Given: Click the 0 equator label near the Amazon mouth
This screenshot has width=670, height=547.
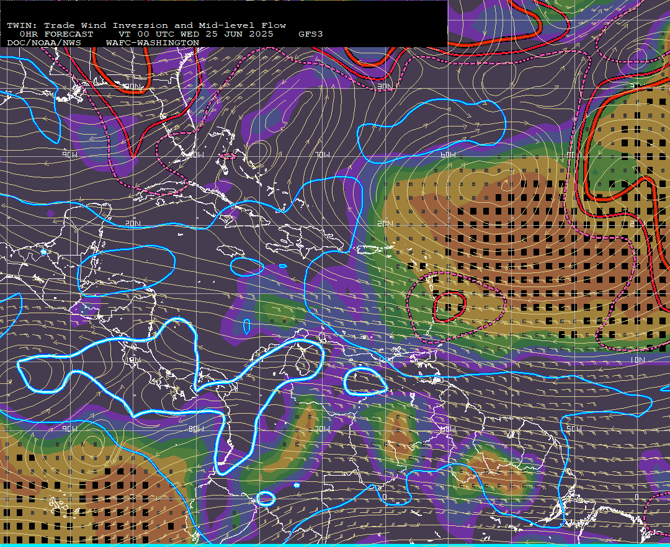Looking at the screenshot, I should point(637,497).
